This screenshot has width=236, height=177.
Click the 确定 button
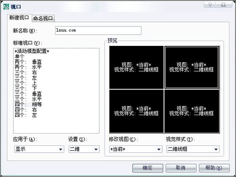coord(147,168)
